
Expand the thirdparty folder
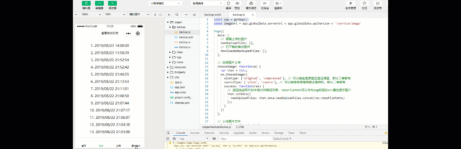[168, 72]
